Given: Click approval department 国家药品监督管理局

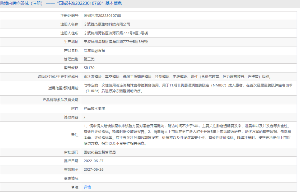Looking at the screenshot, I should 101,152.
